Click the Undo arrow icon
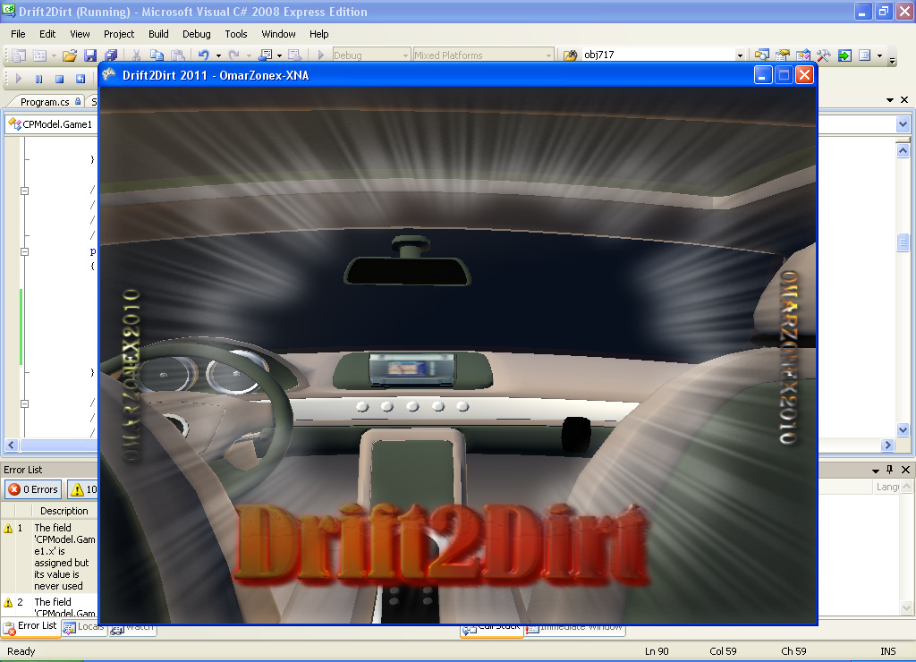The height and width of the screenshot is (662, 916). 203,55
